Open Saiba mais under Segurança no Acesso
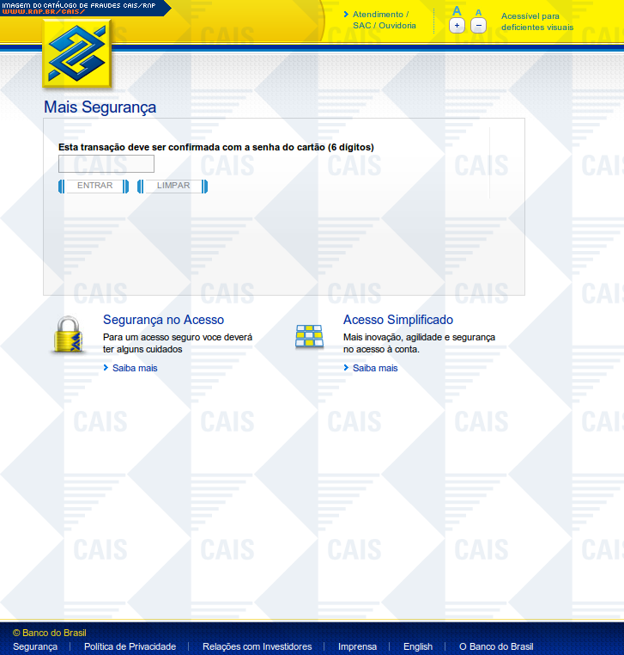The image size is (624, 655). point(135,368)
